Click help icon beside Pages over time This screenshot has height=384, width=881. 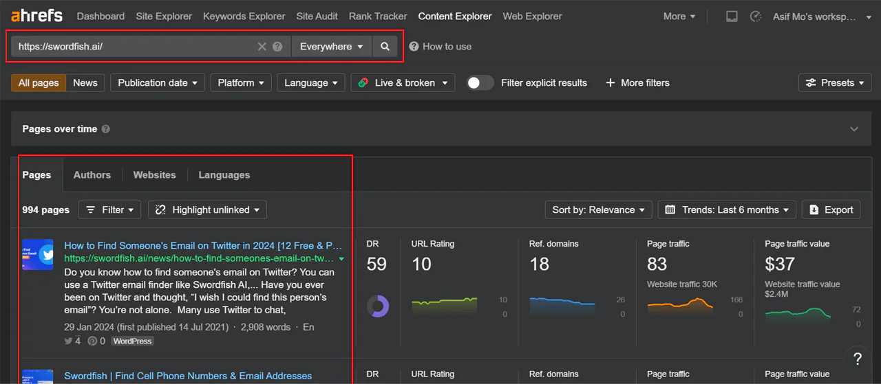click(106, 129)
